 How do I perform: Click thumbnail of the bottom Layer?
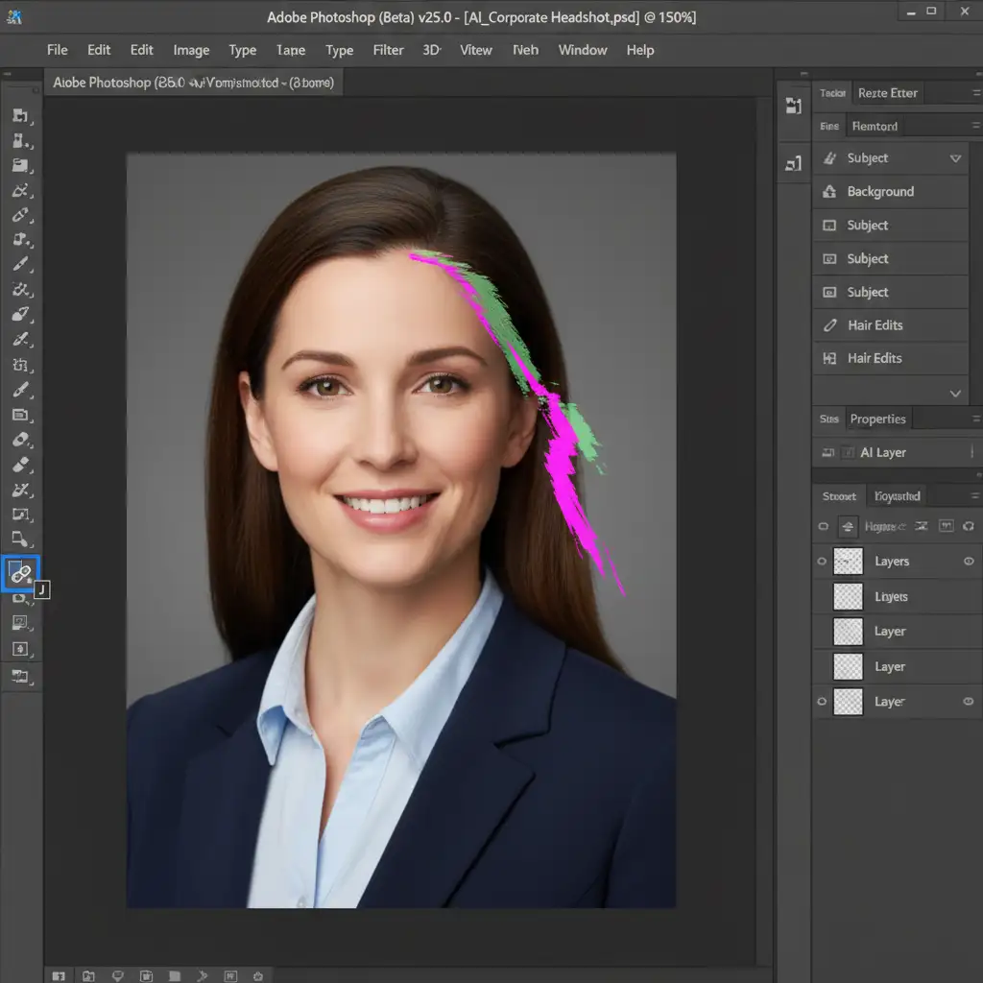click(848, 702)
